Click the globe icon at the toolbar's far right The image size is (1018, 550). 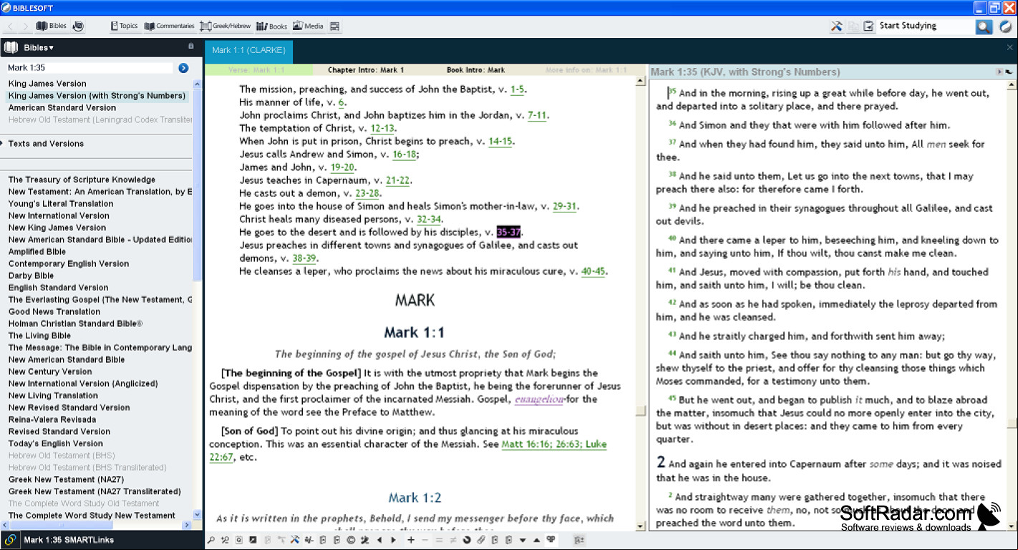1005,26
